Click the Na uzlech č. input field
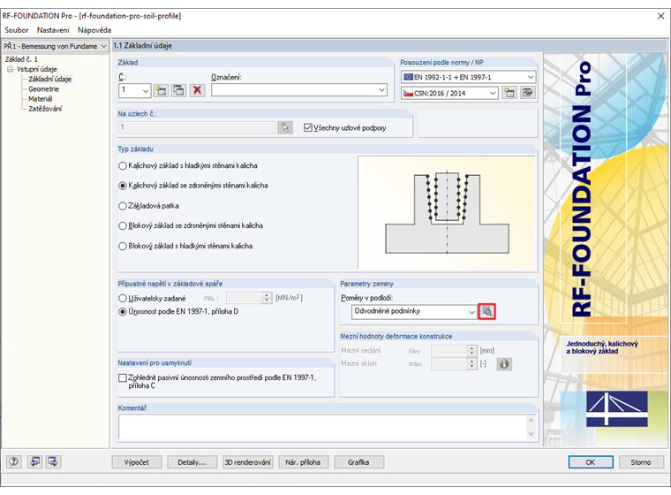 point(196,127)
